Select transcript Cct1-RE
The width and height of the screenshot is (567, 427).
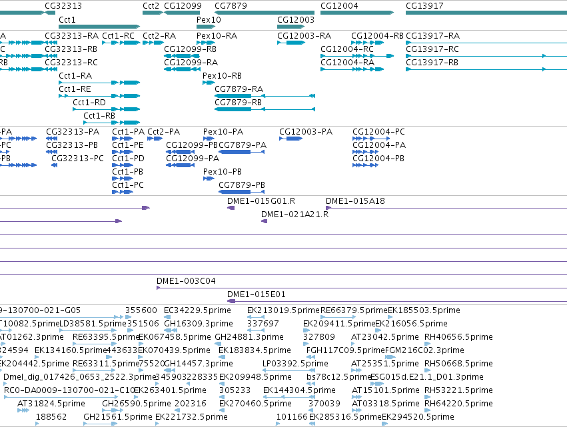tap(99, 96)
